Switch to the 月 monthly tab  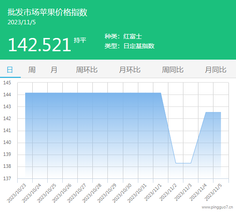tap(54, 70)
